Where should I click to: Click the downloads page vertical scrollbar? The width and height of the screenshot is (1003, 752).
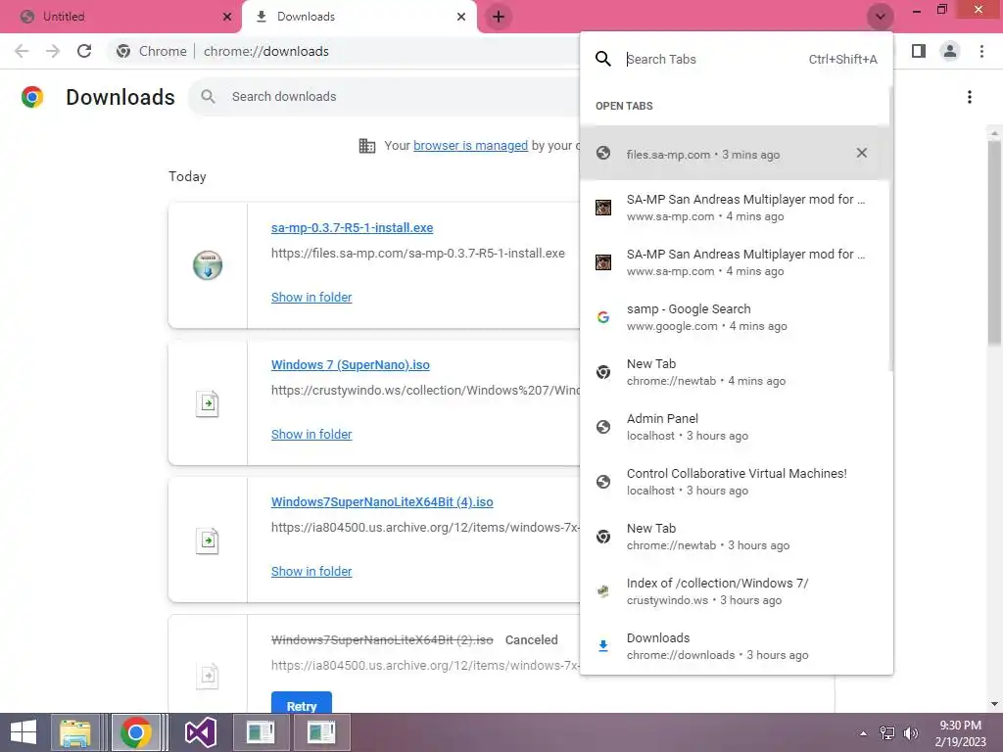pos(994,244)
